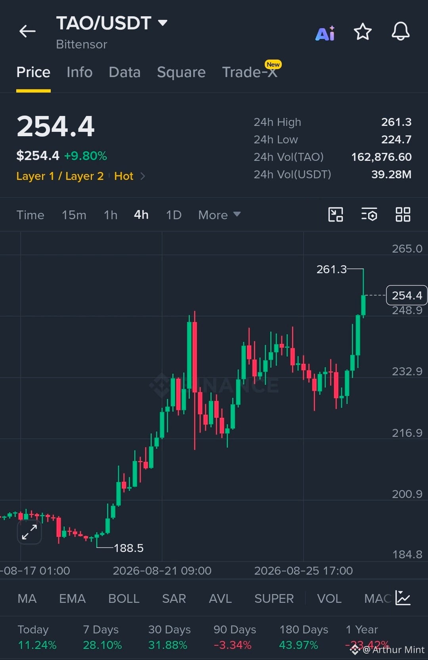Click the 265.0 price axis label
The height and width of the screenshot is (660, 428).
click(407, 249)
